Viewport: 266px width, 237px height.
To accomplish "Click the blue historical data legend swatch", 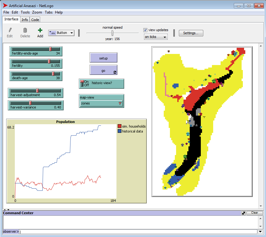I will 120,131.
